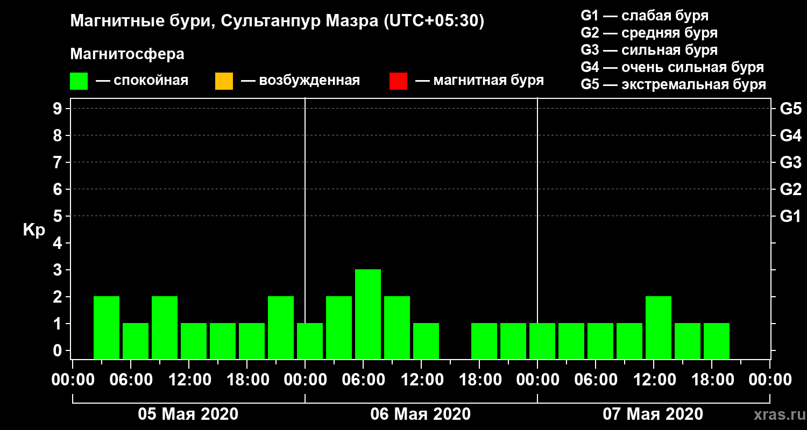Click the 'G5' label on the right axis
Viewport: 807px width, 430px height.
click(x=790, y=109)
